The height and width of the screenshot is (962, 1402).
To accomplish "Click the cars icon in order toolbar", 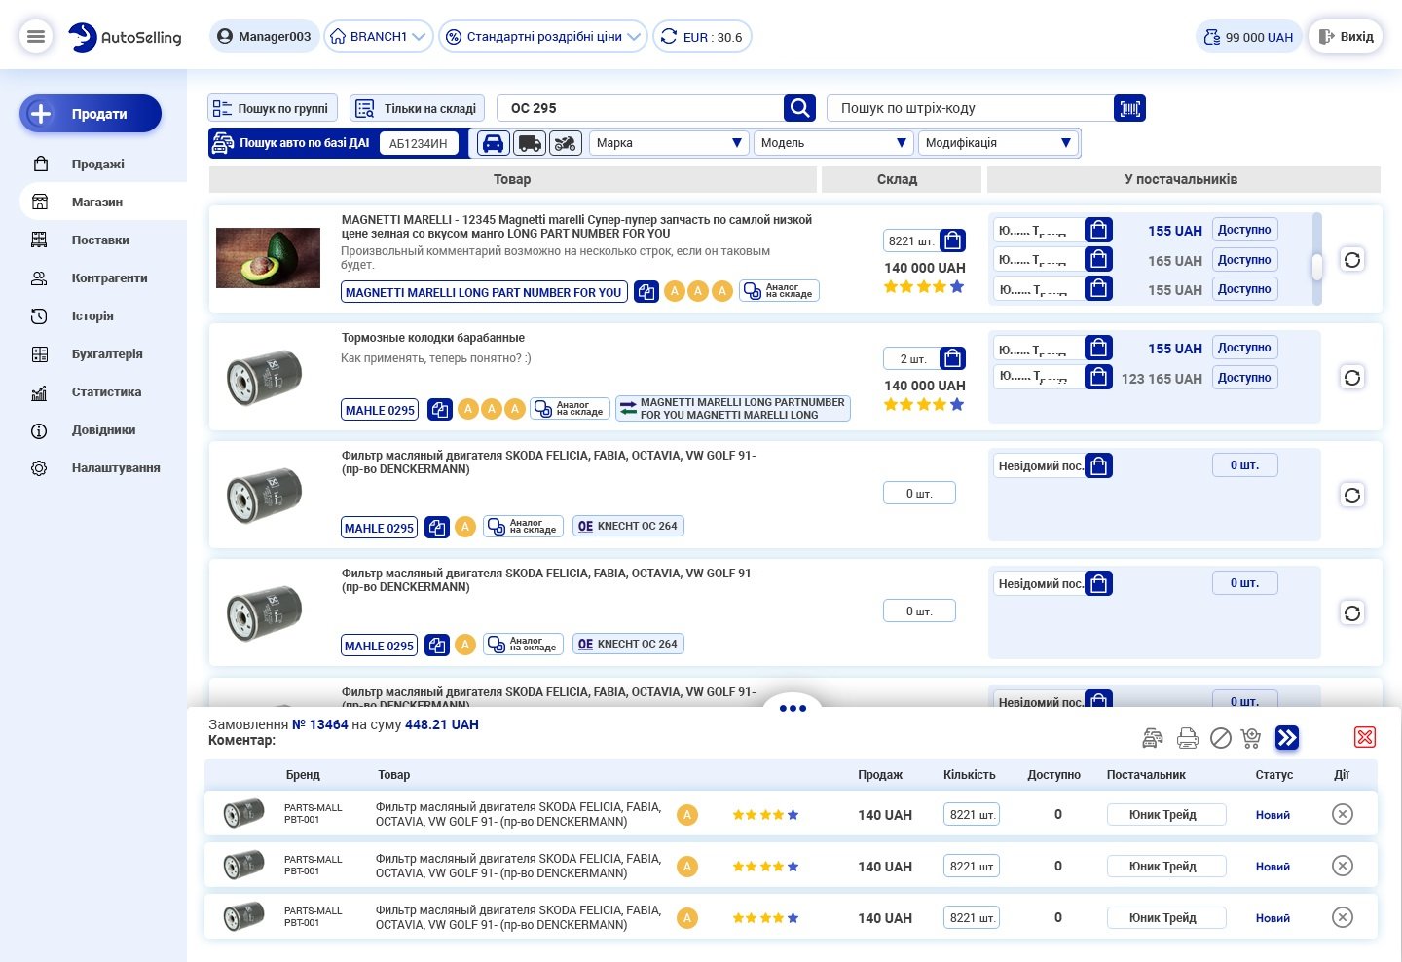I will pyautogui.click(x=1153, y=738).
